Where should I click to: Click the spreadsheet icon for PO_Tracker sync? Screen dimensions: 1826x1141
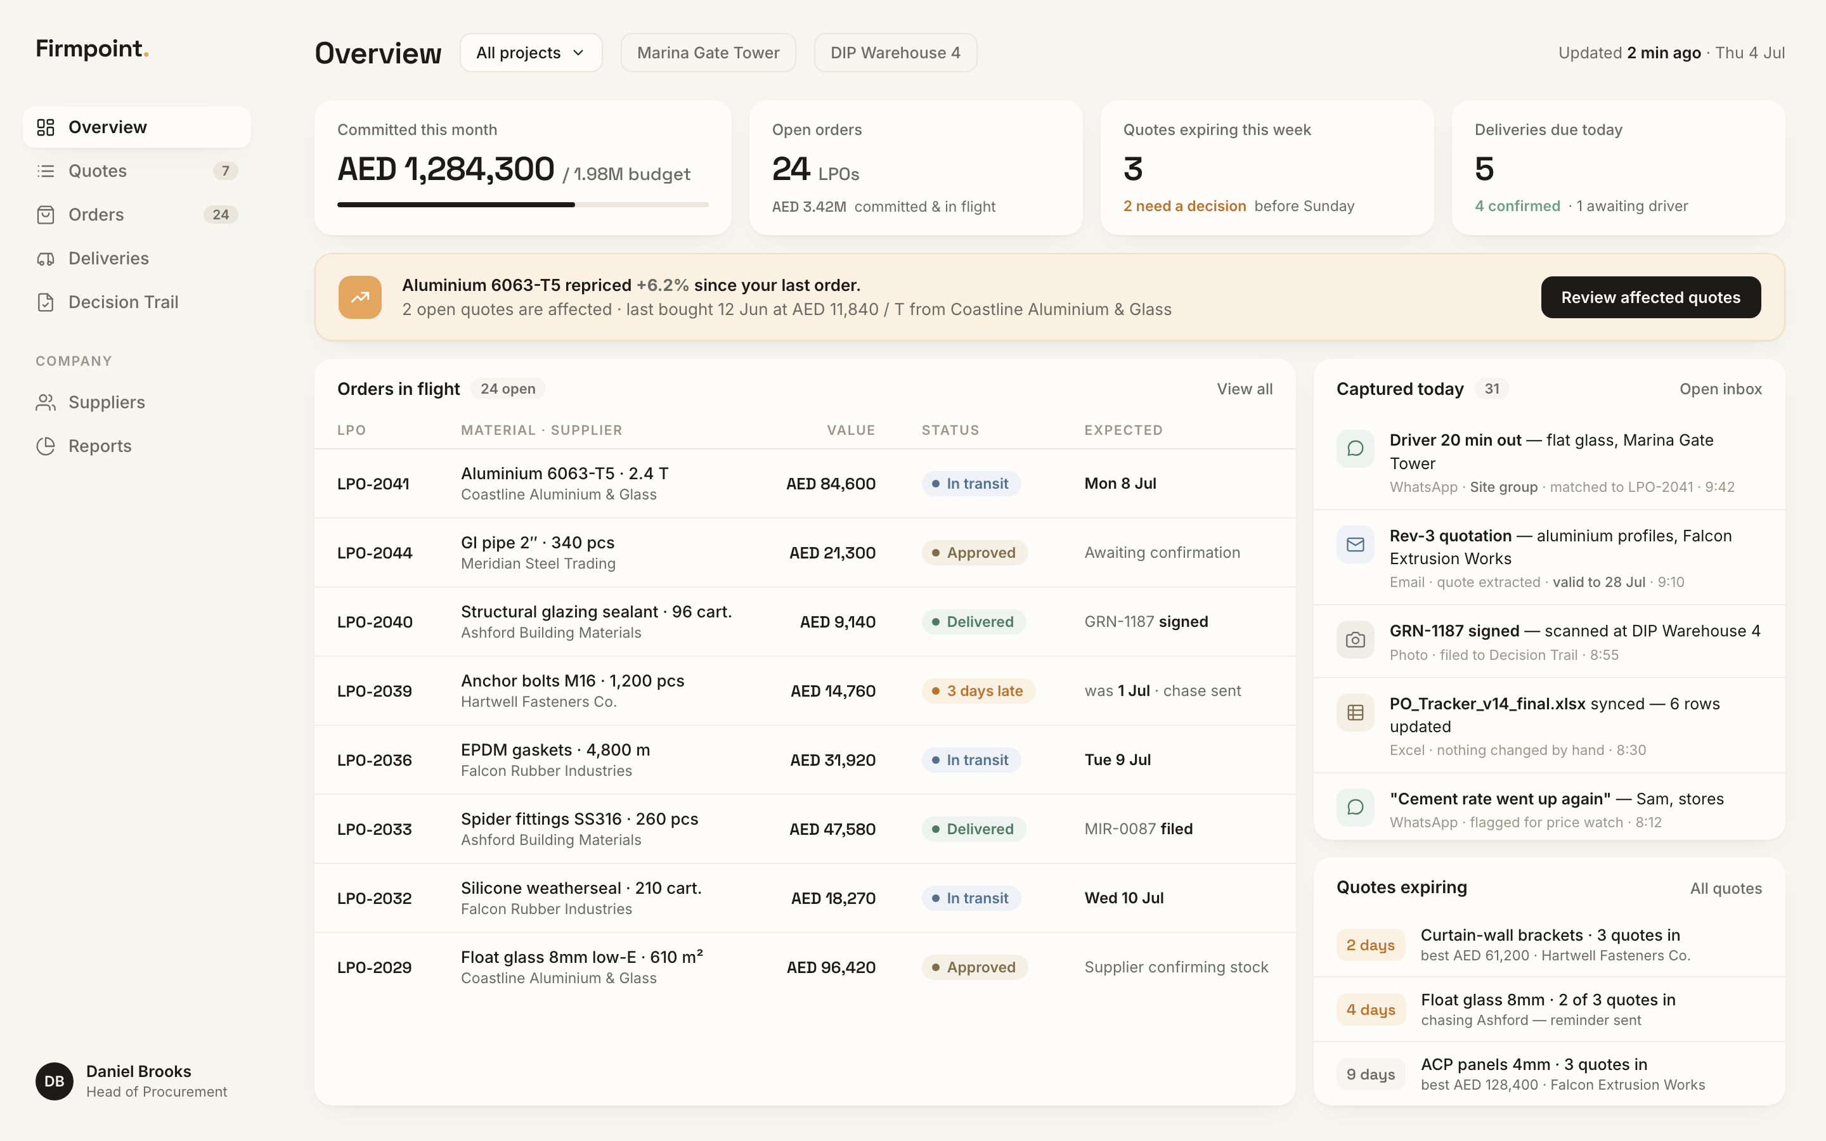coord(1355,712)
